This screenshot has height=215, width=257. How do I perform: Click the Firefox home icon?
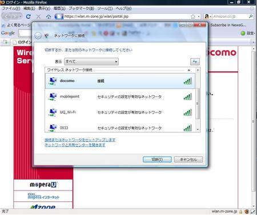click(49, 17)
